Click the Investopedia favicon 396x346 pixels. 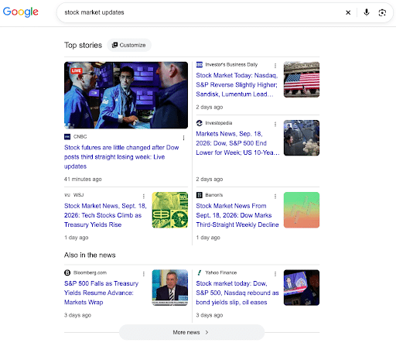click(200, 123)
